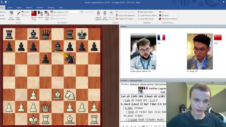
Task: Jump to move 10...dxe5
Action: 128,116
